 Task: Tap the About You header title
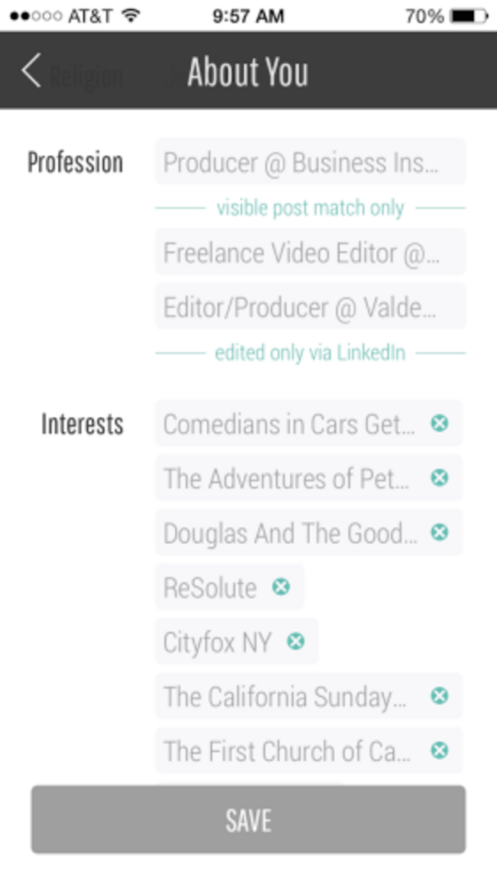(x=248, y=72)
